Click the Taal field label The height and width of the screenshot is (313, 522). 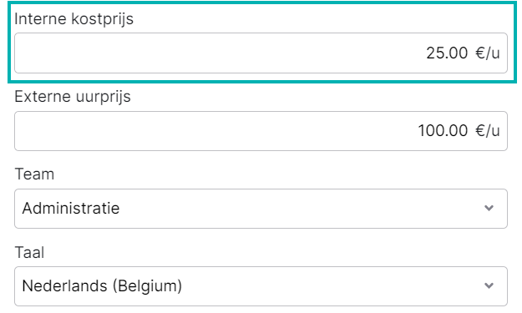pos(29,252)
